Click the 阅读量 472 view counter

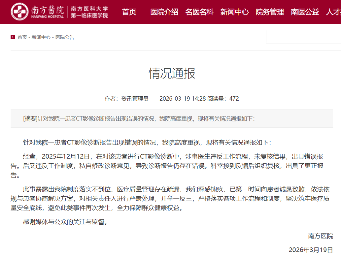point(223,98)
